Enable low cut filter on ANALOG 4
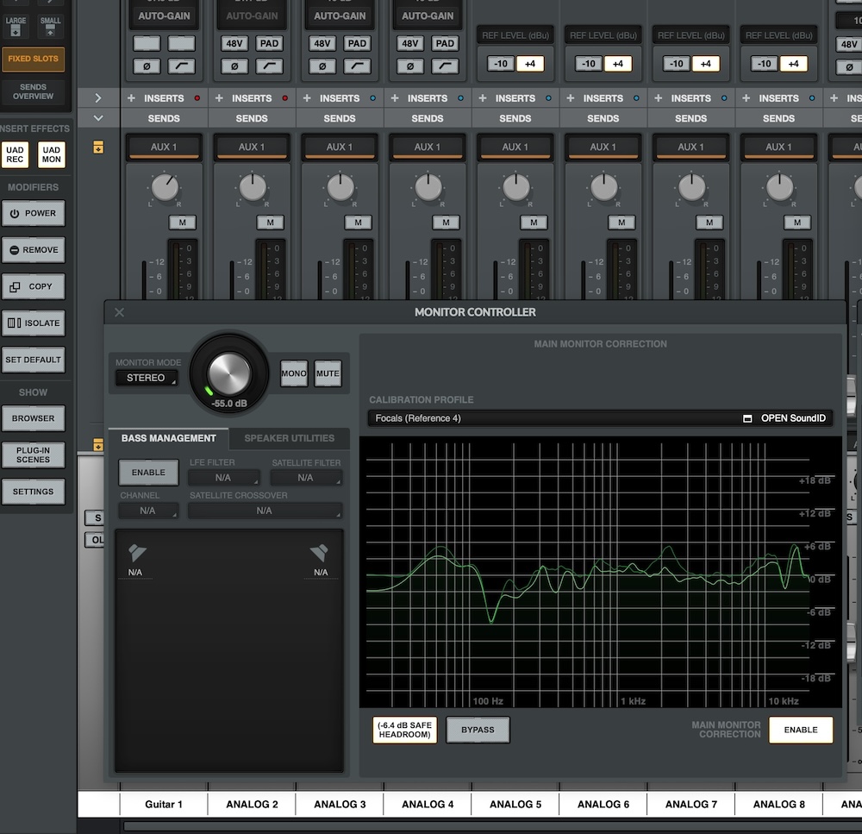The width and height of the screenshot is (862, 834). click(445, 66)
